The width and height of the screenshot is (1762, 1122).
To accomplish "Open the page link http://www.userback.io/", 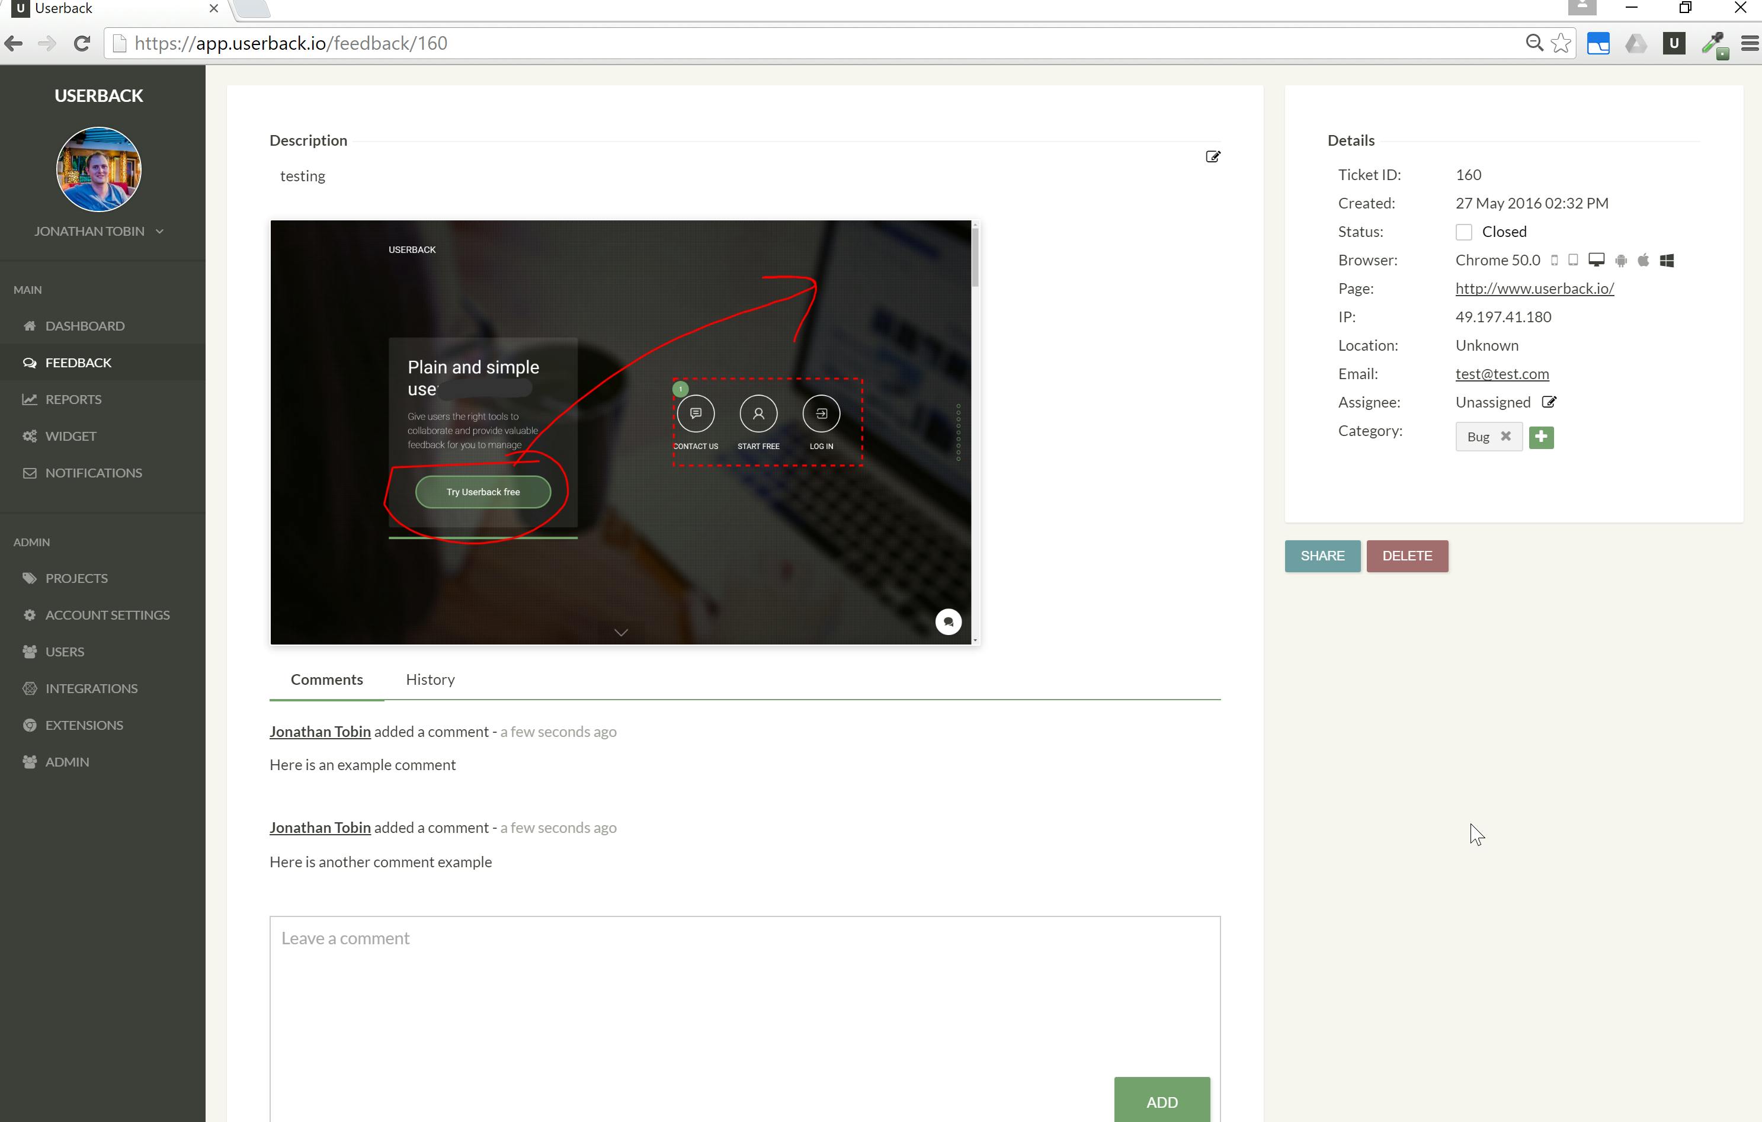I will pyautogui.click(x=1534, y=288).
